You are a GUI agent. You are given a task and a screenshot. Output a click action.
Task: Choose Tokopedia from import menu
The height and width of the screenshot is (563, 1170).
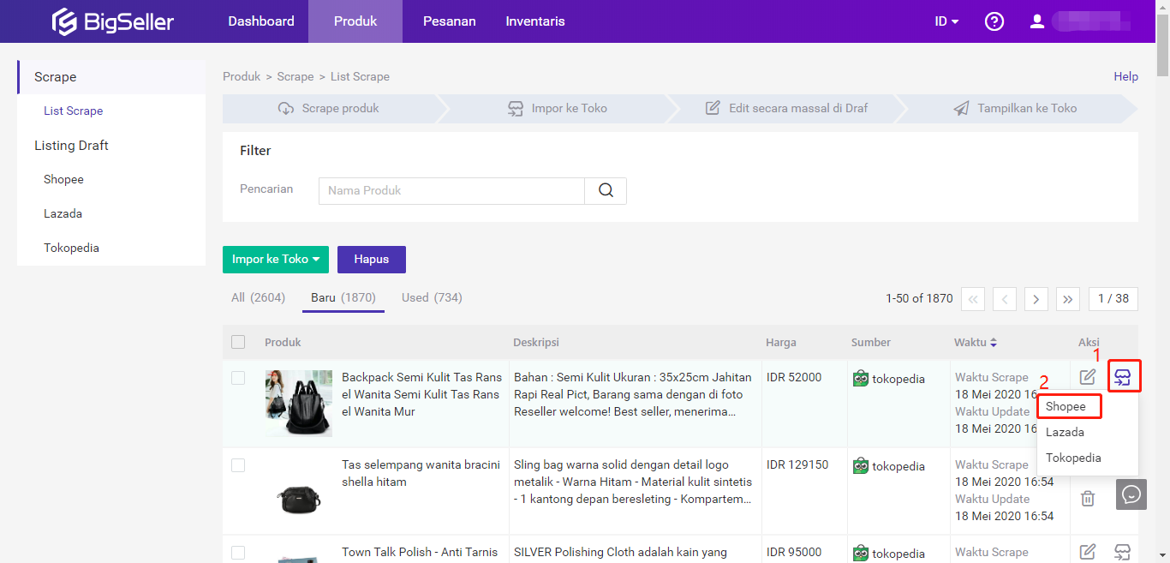click(1073, 458)
